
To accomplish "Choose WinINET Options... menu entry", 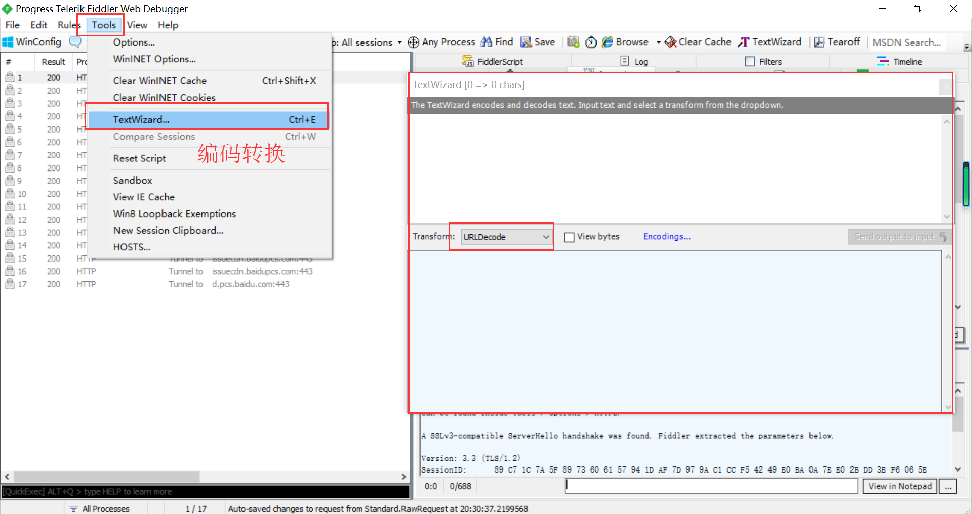I will coord(210,59).
